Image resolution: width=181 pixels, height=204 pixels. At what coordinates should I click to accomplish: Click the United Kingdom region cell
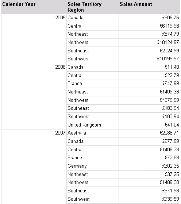[x=93, y=125]
